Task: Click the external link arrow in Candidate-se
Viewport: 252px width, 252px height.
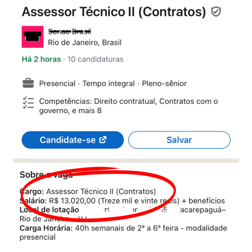Action: tap(103, 139)
